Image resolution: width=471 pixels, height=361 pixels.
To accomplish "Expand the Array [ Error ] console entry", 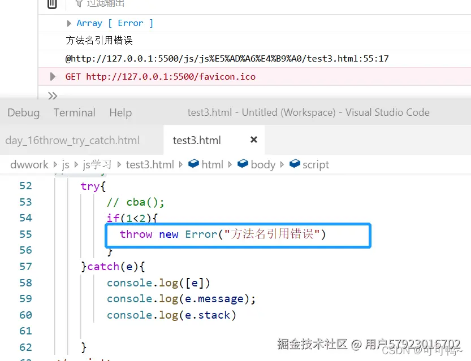I will [x=69, y=23].
